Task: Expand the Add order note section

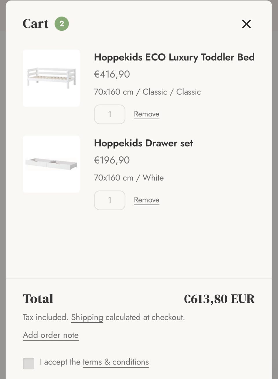Action: pos(51,335)
